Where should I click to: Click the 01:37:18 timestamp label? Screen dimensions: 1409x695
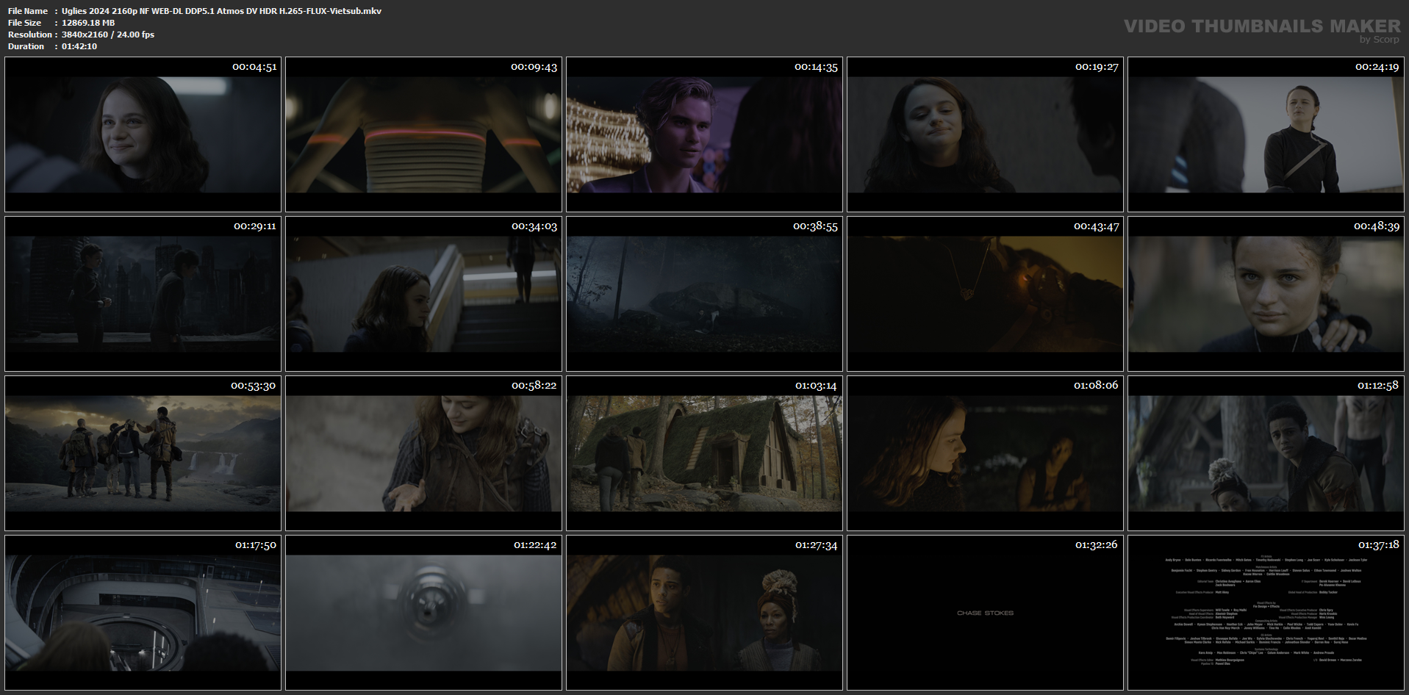pyautogui.click(x=1378, y=545)
